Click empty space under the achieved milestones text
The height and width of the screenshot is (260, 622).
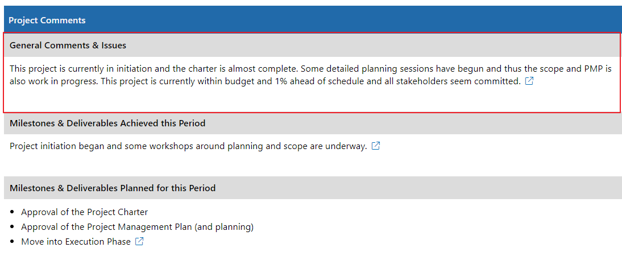pos(311,164)
